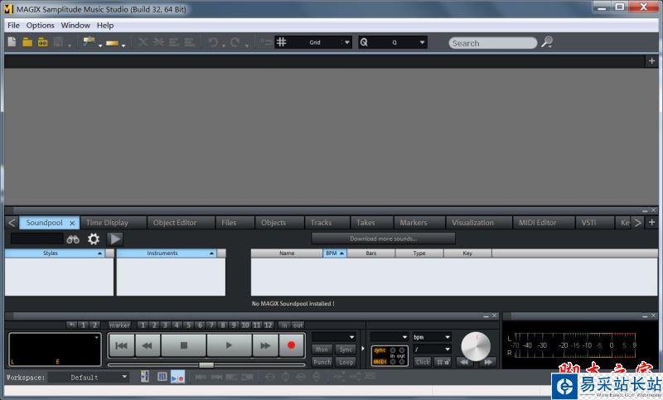Click the Stop transport button
663x400 pixels.
[x=184, y=345]
